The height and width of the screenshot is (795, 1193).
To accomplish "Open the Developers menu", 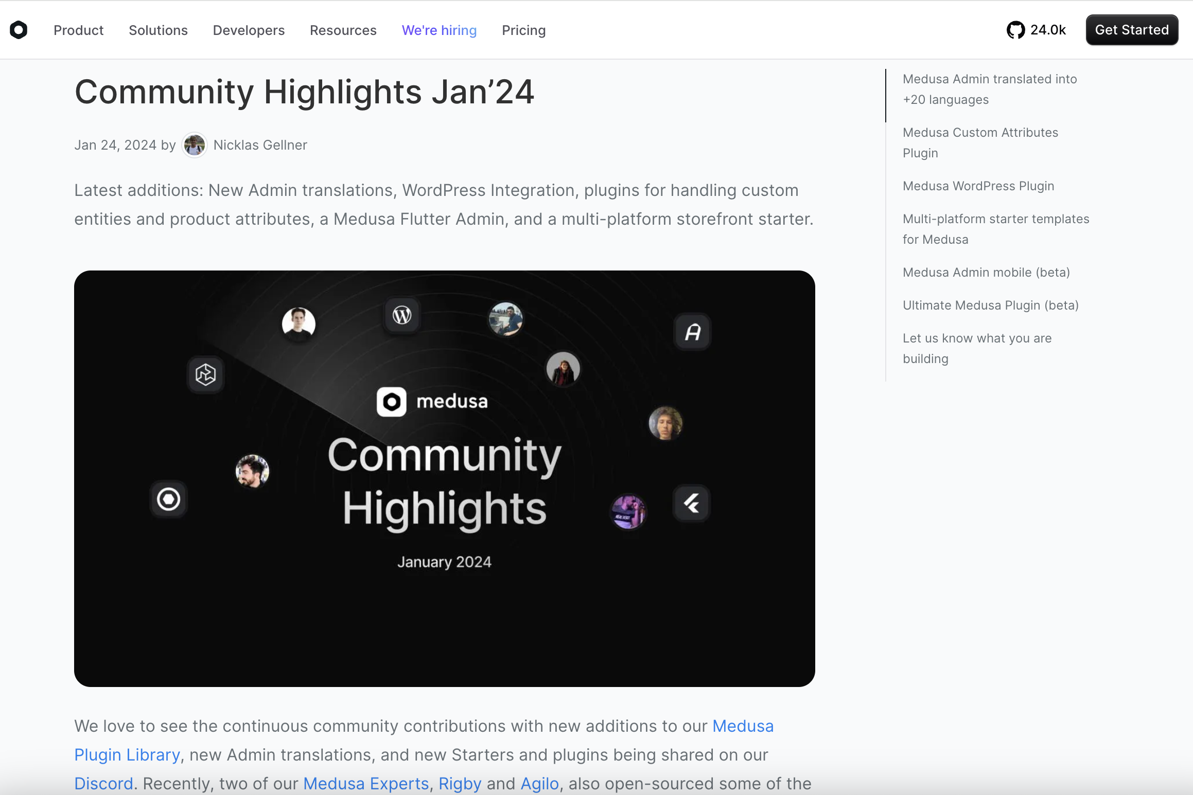I will tap(249, 30).
